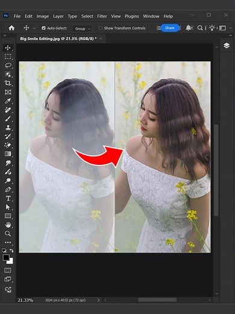Toggle Quick Mask mode
The height and width of the screenshot is (314, 235).
[x=8, y=270]
